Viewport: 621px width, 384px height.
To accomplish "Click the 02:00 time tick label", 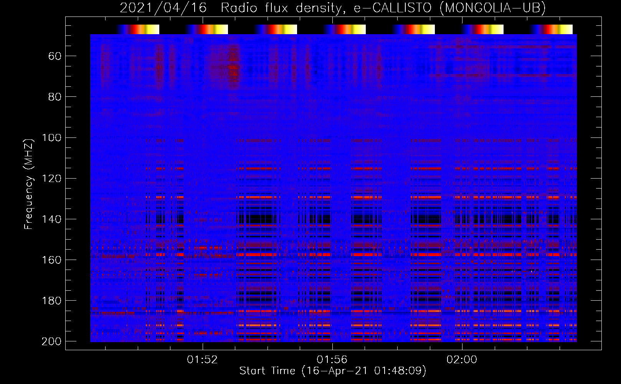I will pyautogui.click(x=462, y=360).
